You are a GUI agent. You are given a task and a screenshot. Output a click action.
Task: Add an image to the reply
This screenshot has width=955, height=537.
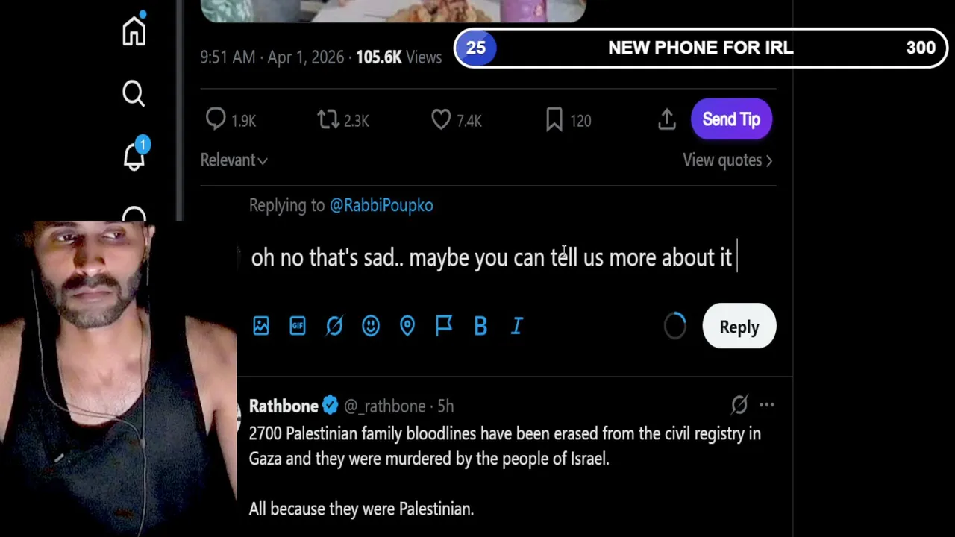click(260, 326)
